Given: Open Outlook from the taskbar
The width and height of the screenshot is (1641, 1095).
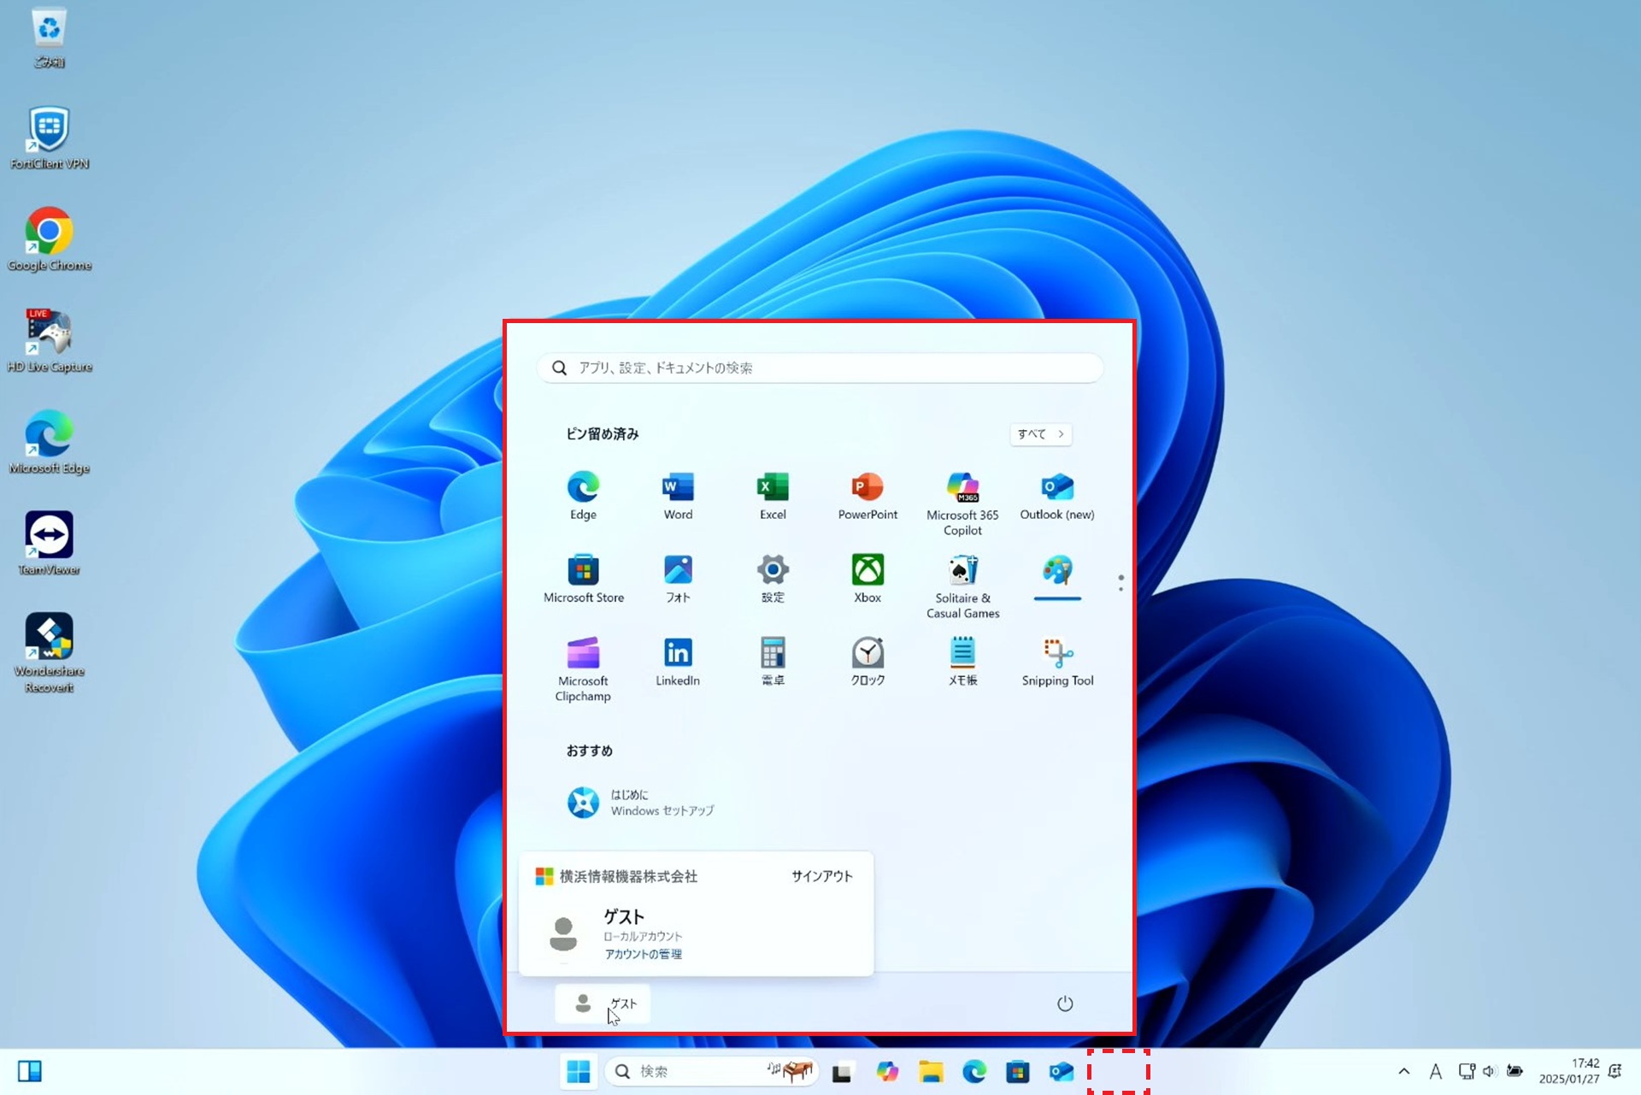Looking at the screenshot, I should coord(1062,1072).
